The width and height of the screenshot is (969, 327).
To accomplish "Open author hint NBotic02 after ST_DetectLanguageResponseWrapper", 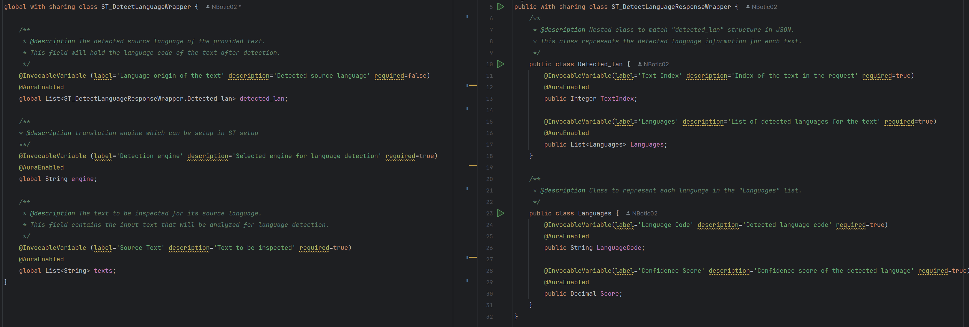I will 761,7.
